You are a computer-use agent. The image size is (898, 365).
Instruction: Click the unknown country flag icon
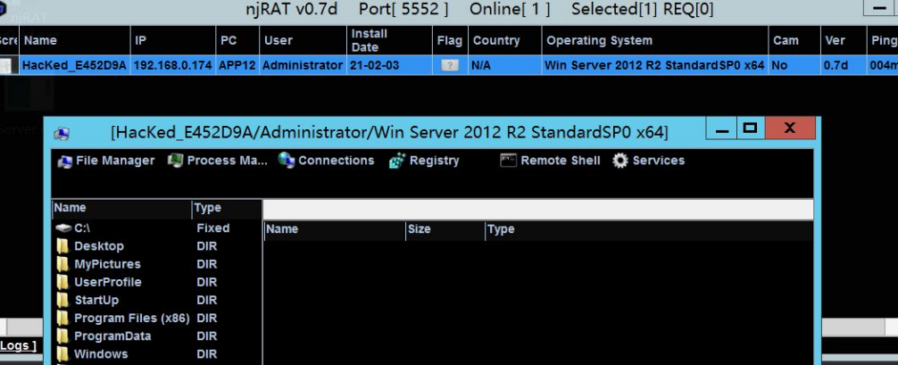tap(450, 65)
